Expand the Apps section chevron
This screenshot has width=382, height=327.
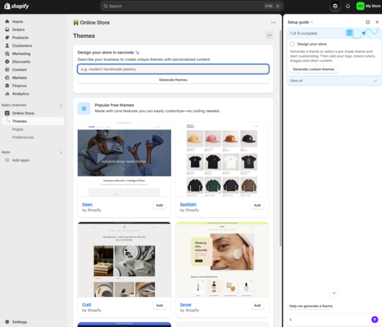(x=61, y=152)
